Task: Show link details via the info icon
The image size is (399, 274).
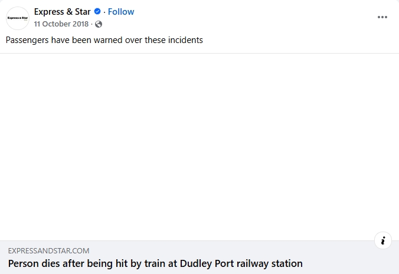Action: tap(383, 240)
